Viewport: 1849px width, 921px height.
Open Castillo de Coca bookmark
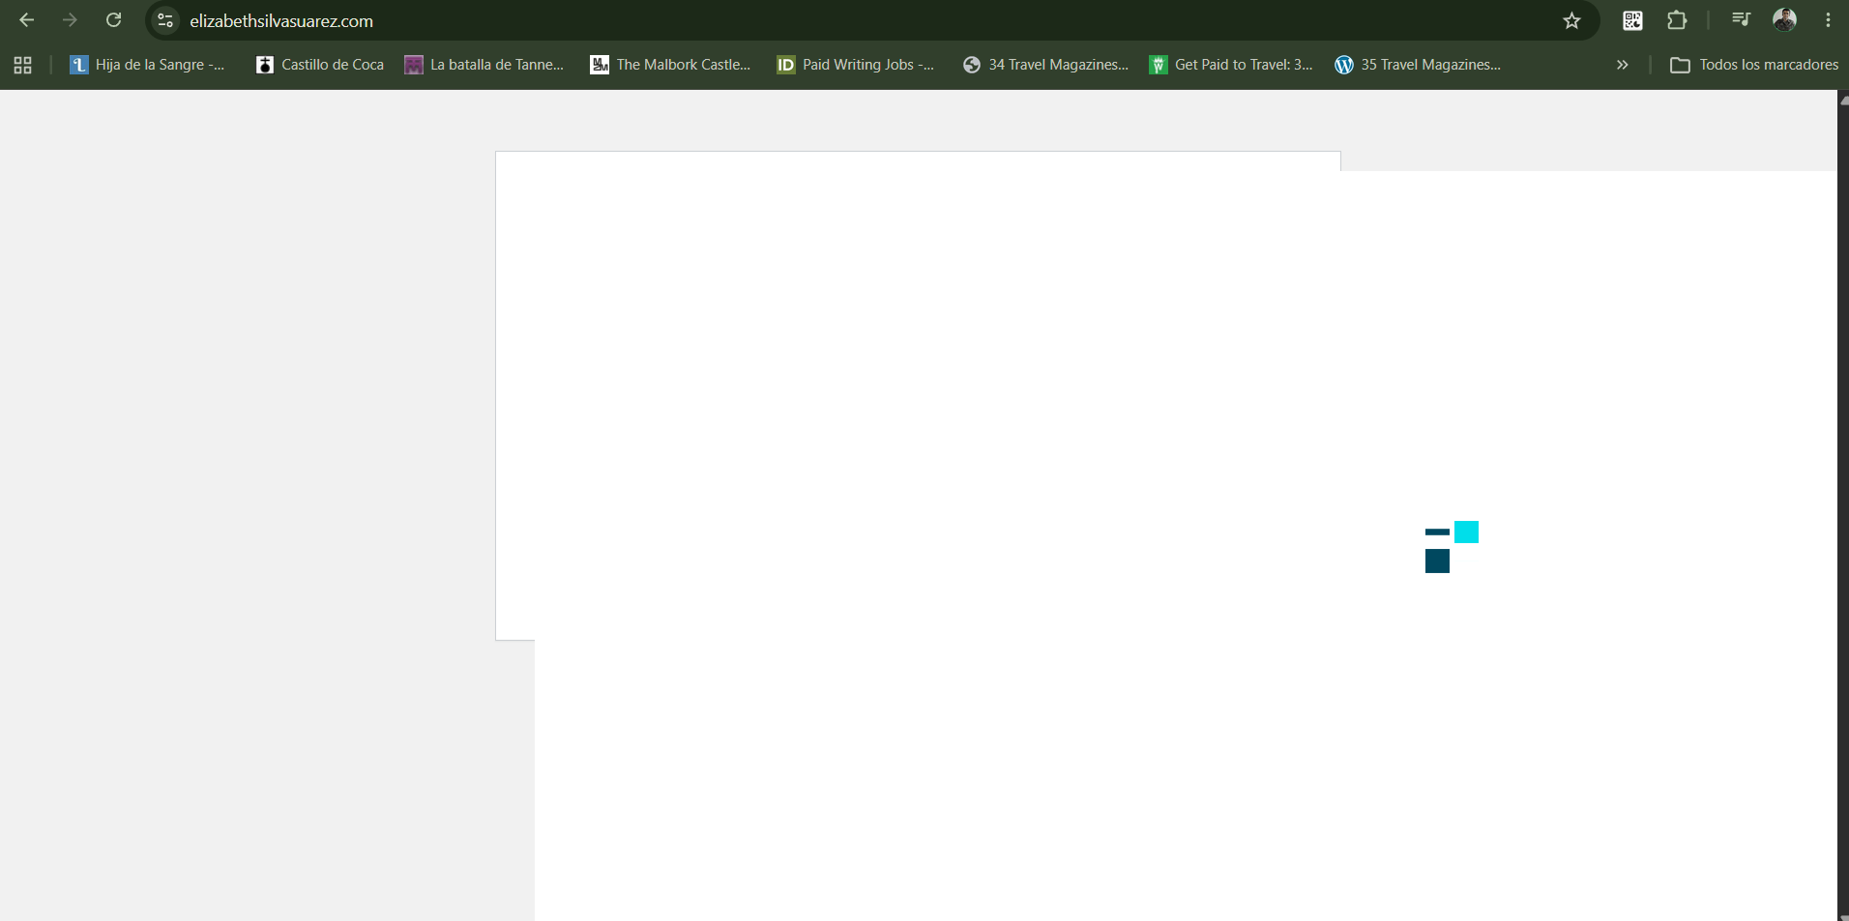tap(320, 65)
